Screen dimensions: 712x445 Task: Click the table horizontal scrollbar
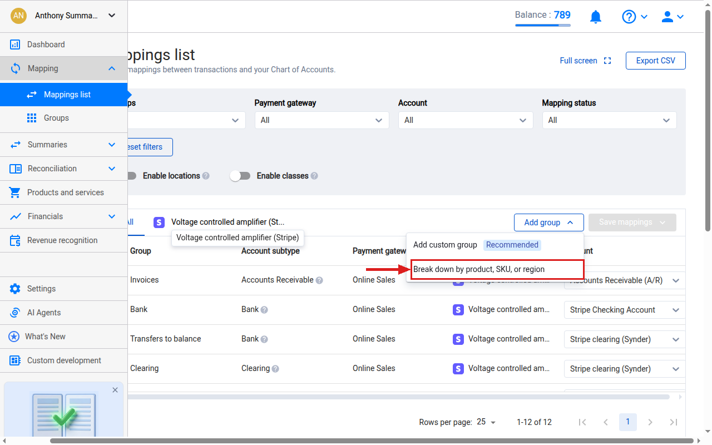398,397
